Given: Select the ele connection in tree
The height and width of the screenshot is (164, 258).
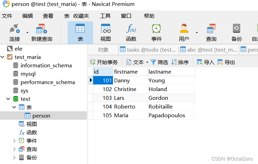Looking at the screenshot, I should 18,49.
